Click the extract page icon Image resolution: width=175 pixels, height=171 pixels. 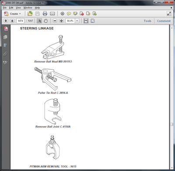coord(88,14)
